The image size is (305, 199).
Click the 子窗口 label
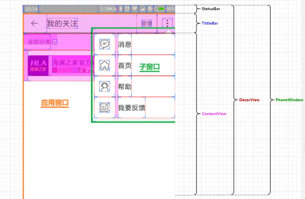coord(149,67)
